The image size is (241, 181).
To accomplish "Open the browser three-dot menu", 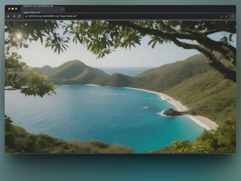I will click(232, 16).
